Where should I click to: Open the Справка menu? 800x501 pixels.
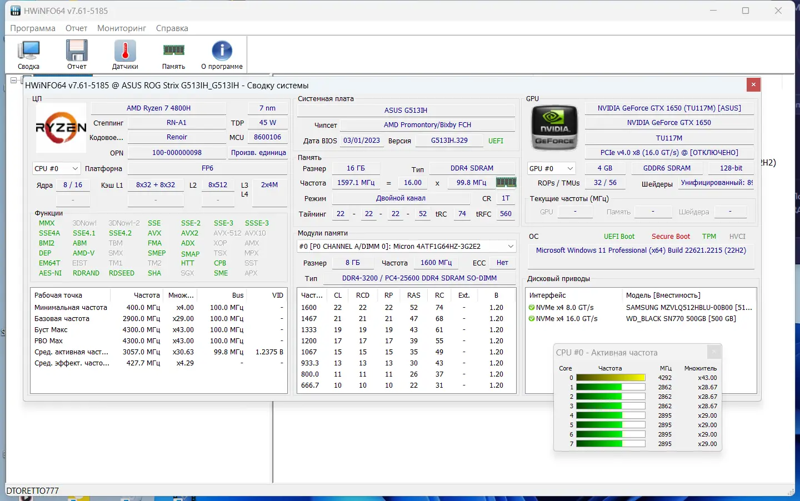click(172, 28)
